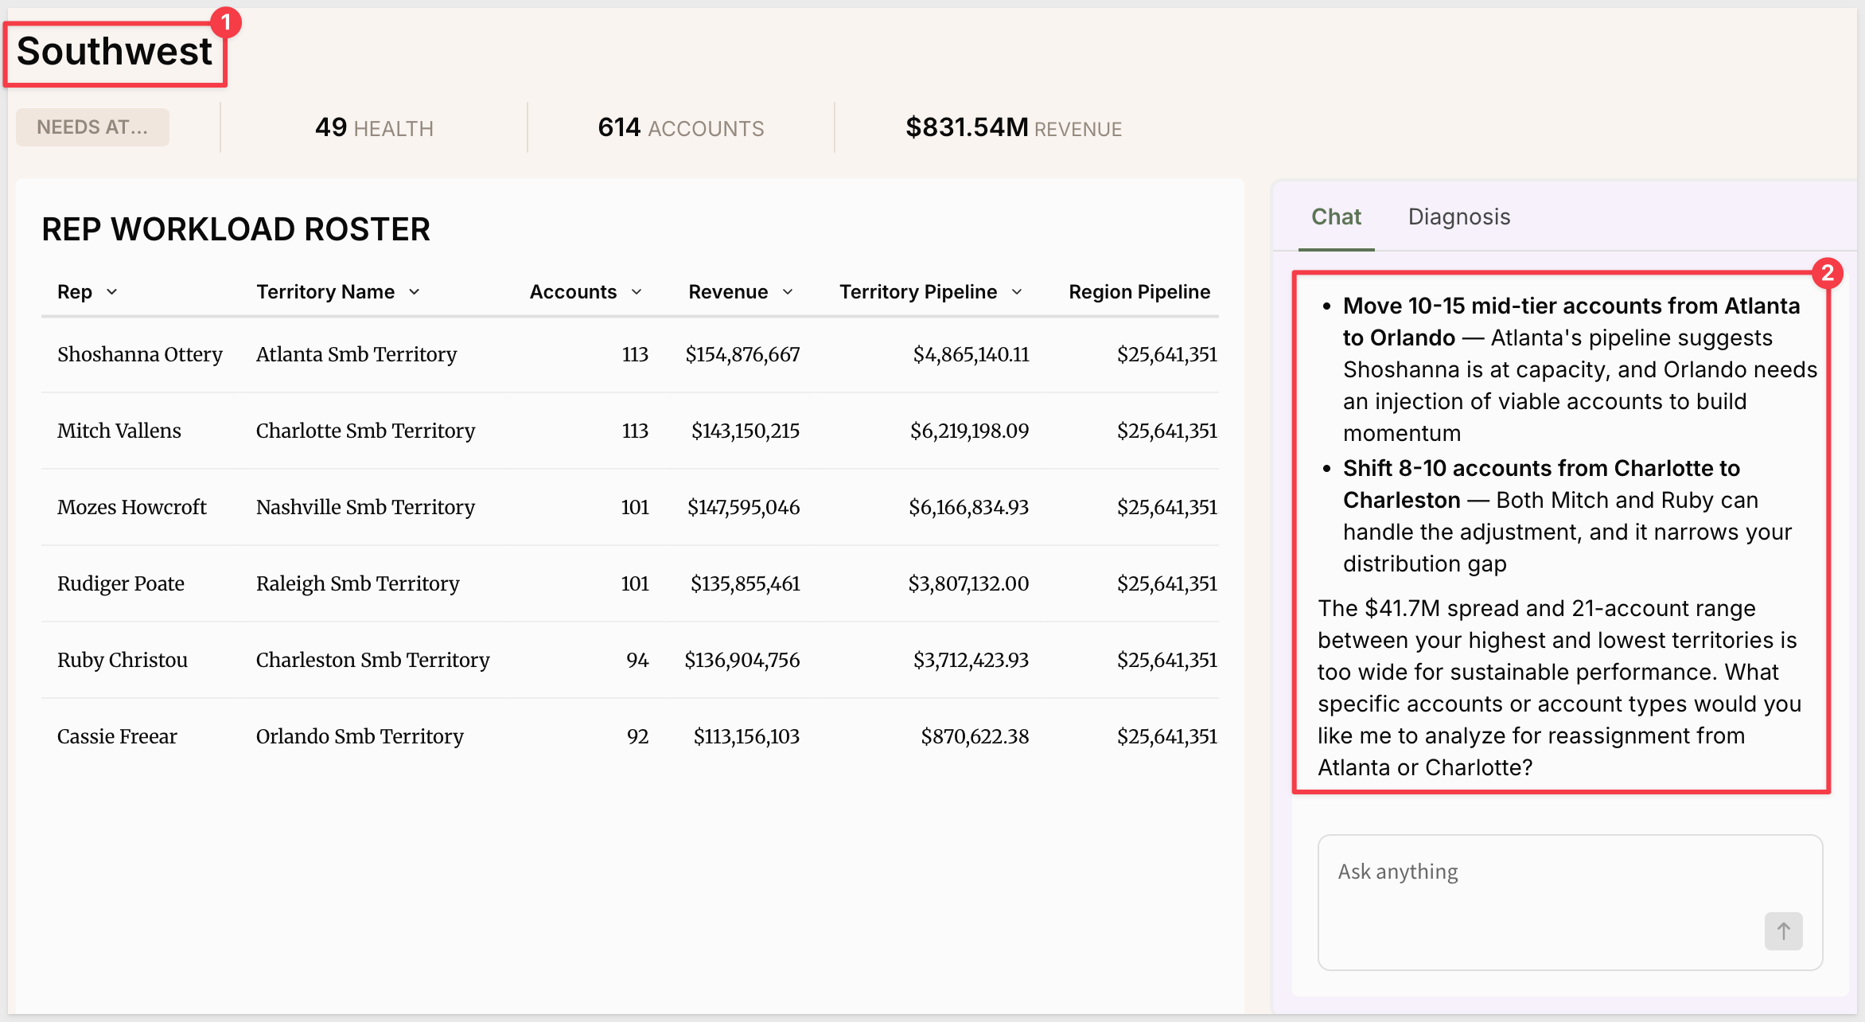Click Mitch Vallens rep name
Viewport: 1865px width, 1022px height.
point(119,431)
